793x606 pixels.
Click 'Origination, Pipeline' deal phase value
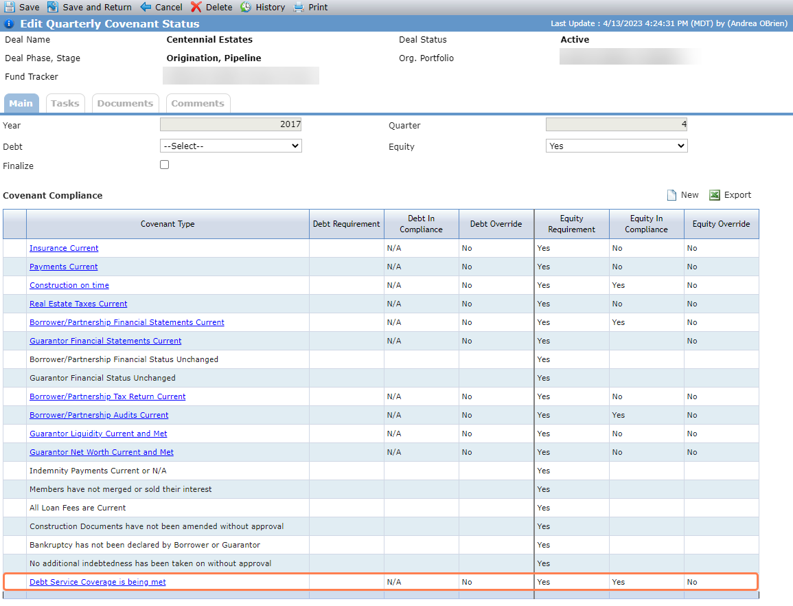tap(214, 58)
